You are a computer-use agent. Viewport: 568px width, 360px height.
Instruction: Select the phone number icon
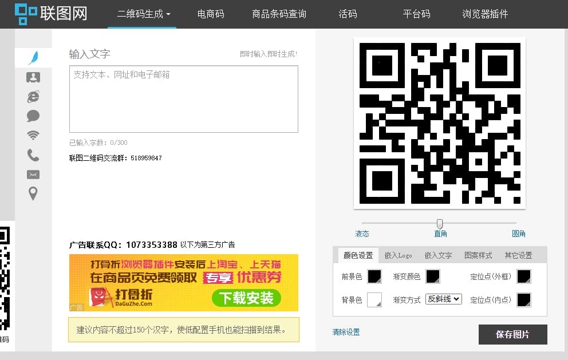point(33,155)
